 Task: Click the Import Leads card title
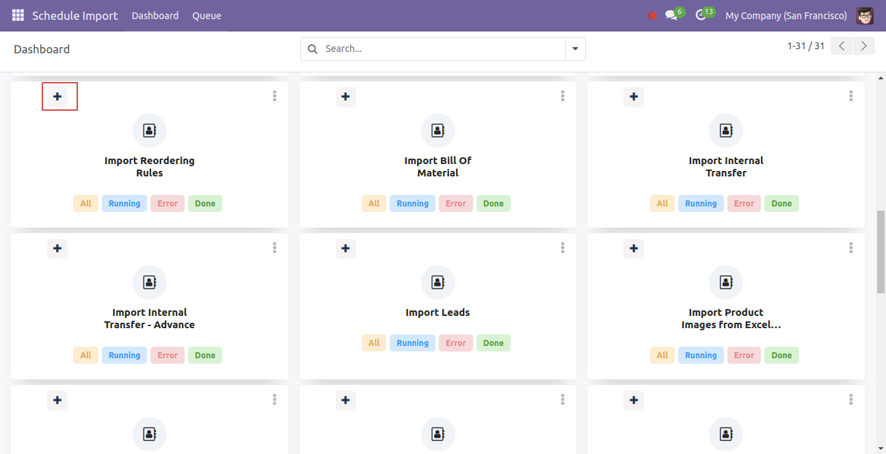click(x=438, y=312)
